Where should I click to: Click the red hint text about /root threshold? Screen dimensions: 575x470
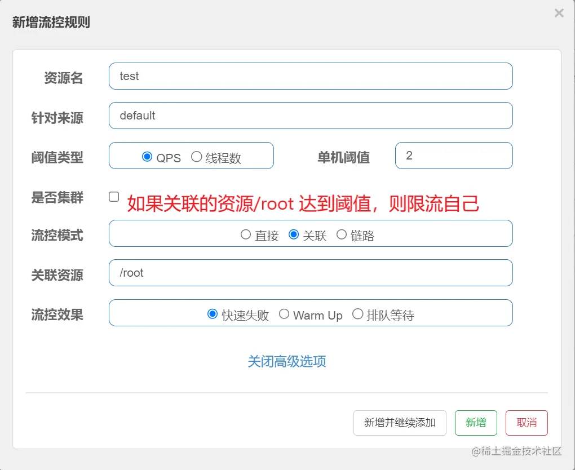(x=303, y=203)
